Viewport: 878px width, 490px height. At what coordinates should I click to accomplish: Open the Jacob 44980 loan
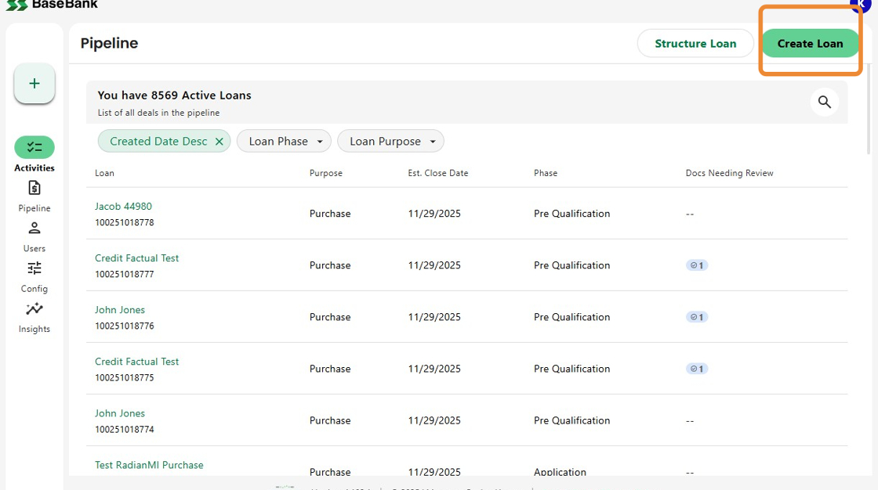pos(123,207)
